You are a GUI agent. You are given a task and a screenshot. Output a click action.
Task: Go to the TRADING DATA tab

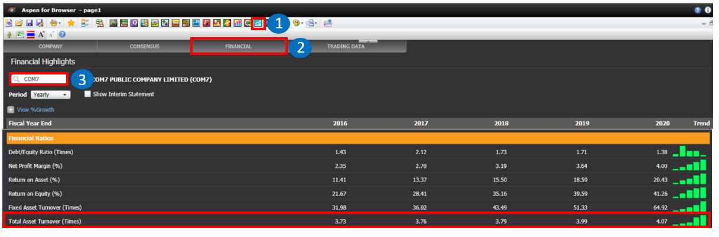(x=346, y=47)
